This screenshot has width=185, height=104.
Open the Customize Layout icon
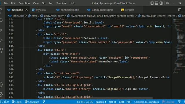click(167, 3)
